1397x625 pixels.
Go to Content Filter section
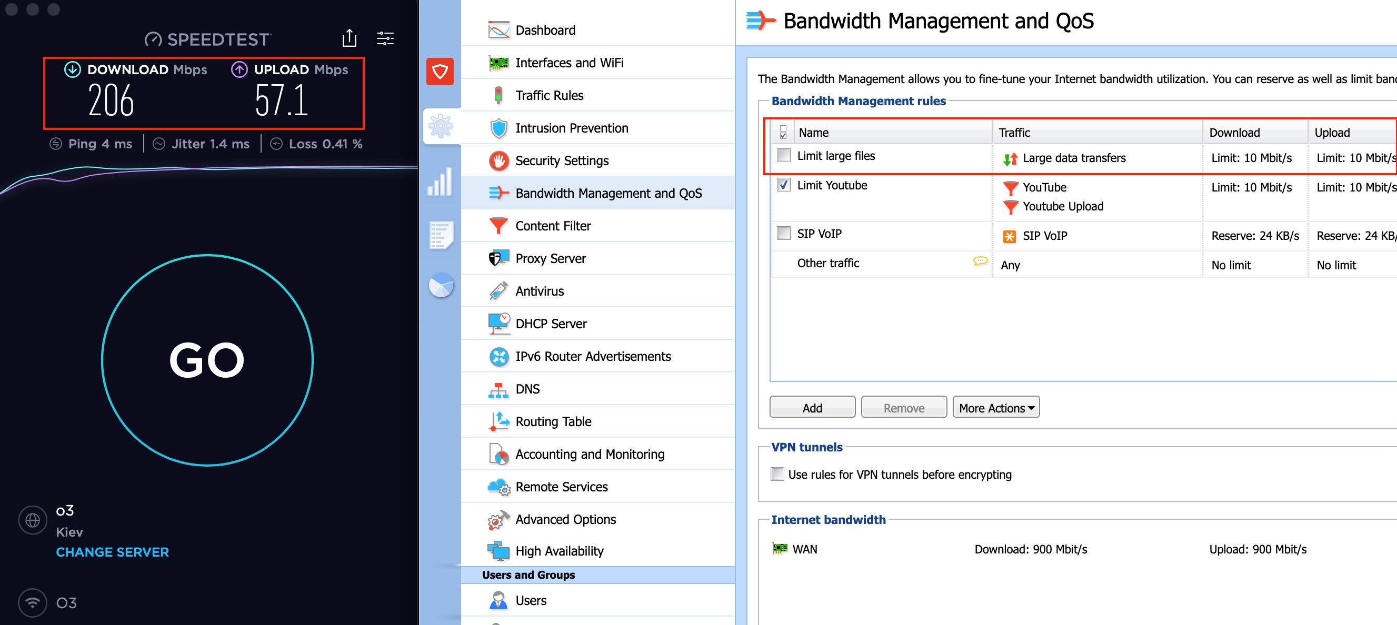point(553,226)
